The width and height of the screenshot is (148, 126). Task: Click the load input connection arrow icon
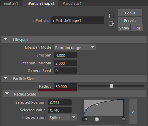111,16
